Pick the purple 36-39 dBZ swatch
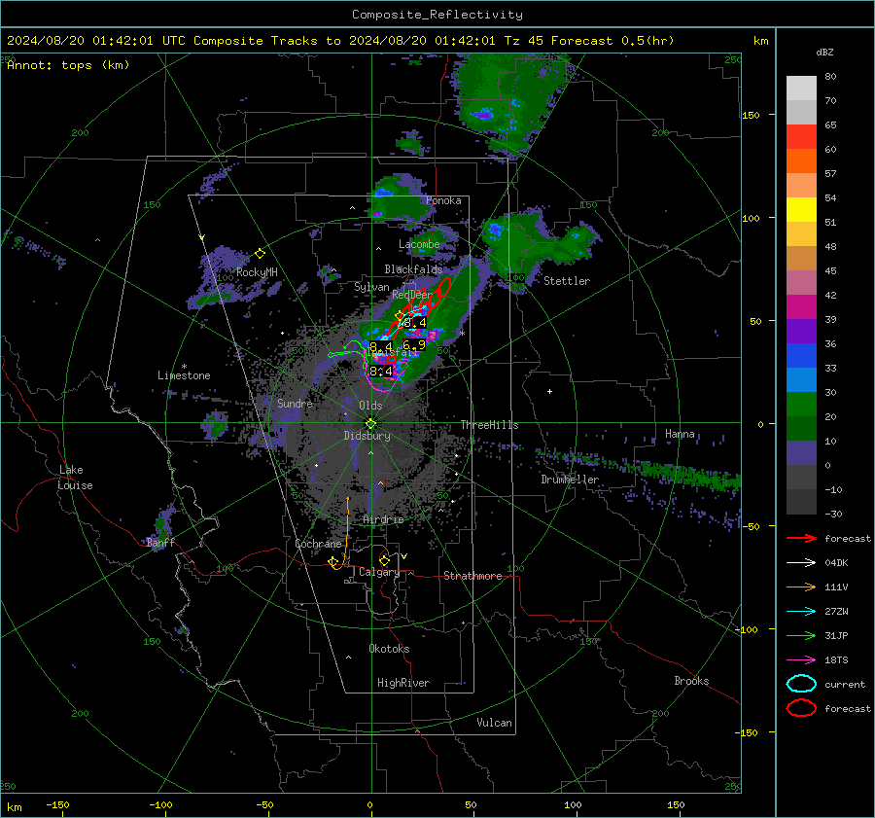This screenshot has width=875, height=818. click(x=801, y=331)
